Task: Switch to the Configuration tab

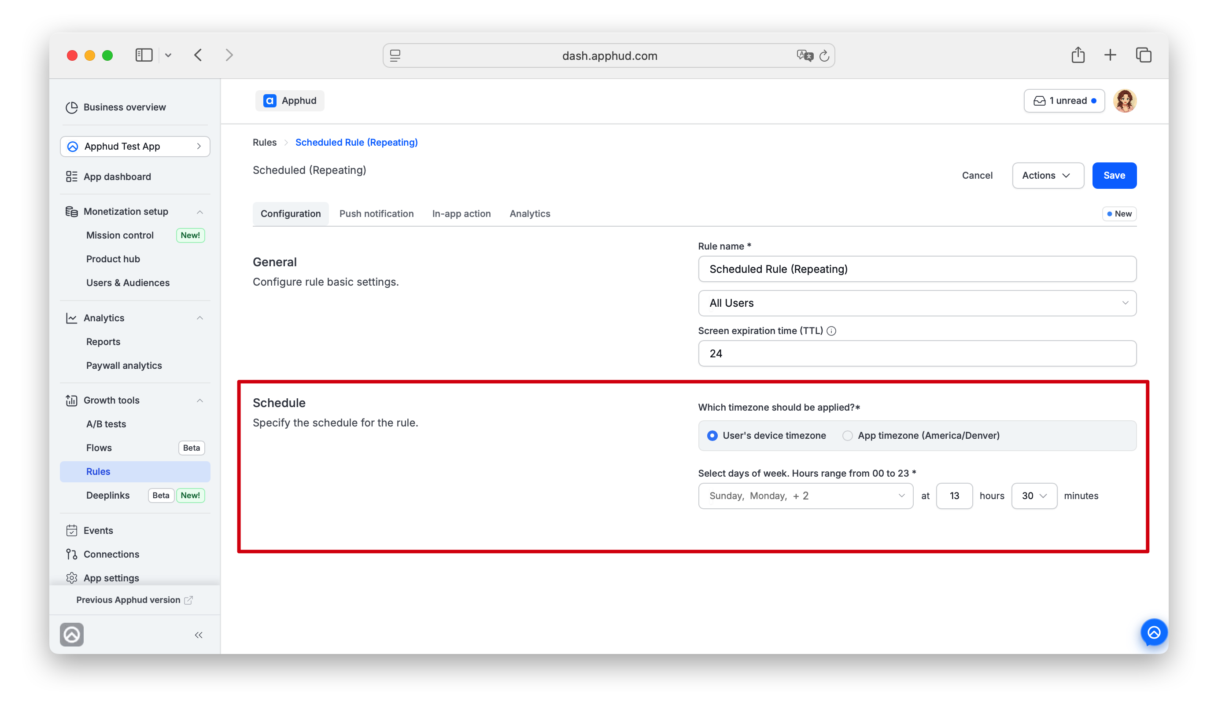Action: (290, 213)
